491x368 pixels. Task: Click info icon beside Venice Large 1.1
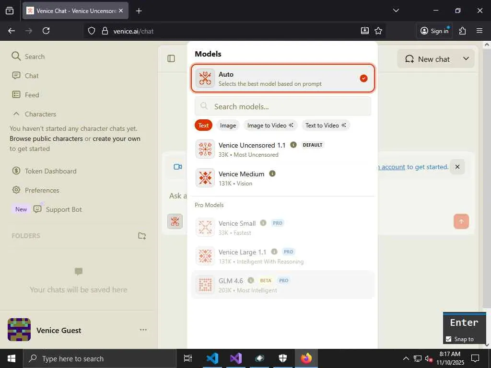click(x=274, y=252)
